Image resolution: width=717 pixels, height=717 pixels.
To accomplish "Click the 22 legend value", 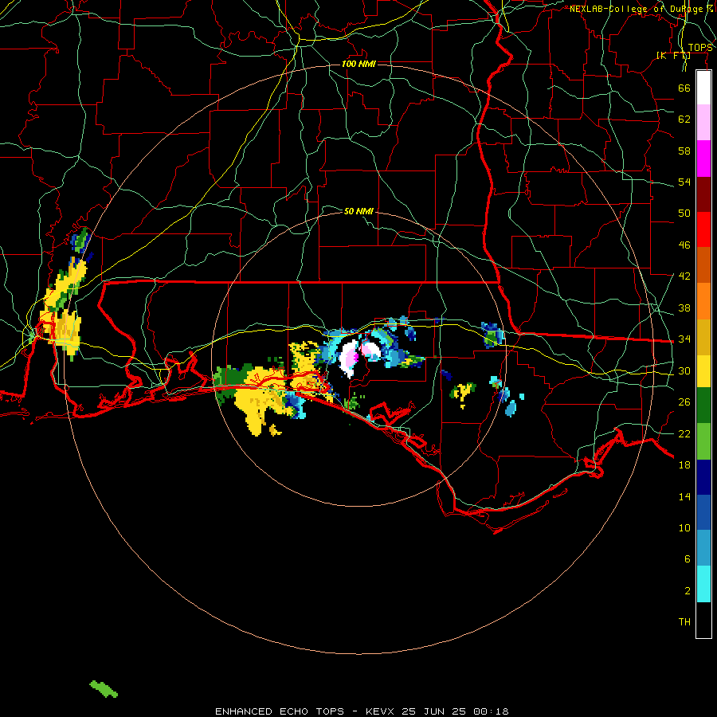I will coord(684,433).
